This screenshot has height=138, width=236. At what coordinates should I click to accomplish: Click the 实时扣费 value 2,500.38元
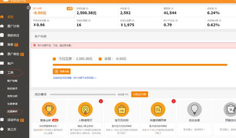coord(86,13)
